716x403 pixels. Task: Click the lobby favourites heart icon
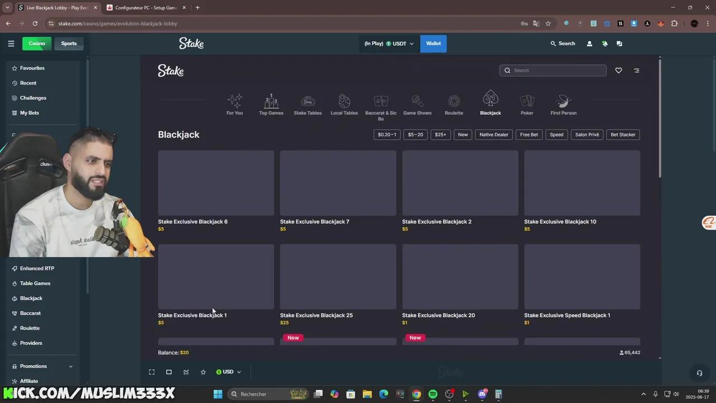pos(619,71)
